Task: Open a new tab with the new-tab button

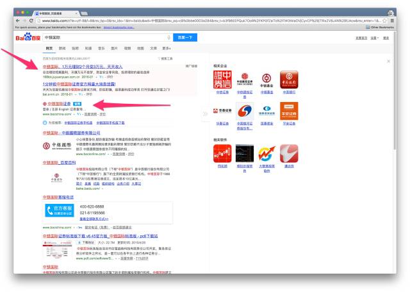Action: [84, 13]
